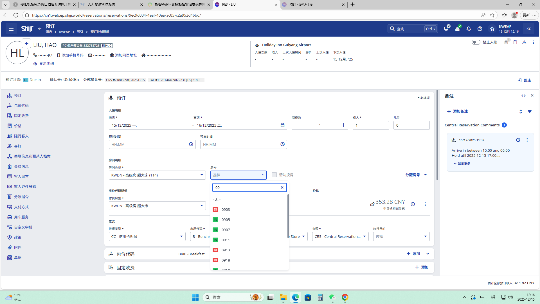
Task: Click the 到店 check-in button
Action: coord(524,80)
